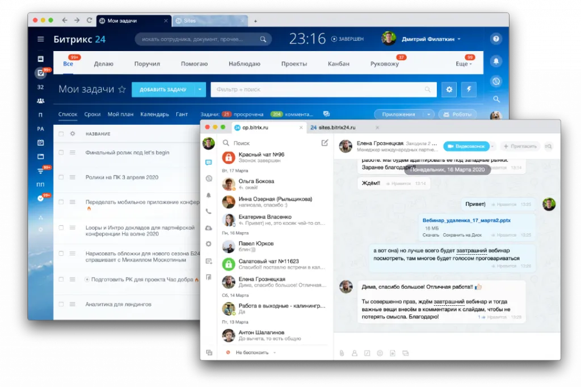Viewport: 581px width, 387px height.
Task: Tick the select-all checkbox in table header
Action: 61,134
